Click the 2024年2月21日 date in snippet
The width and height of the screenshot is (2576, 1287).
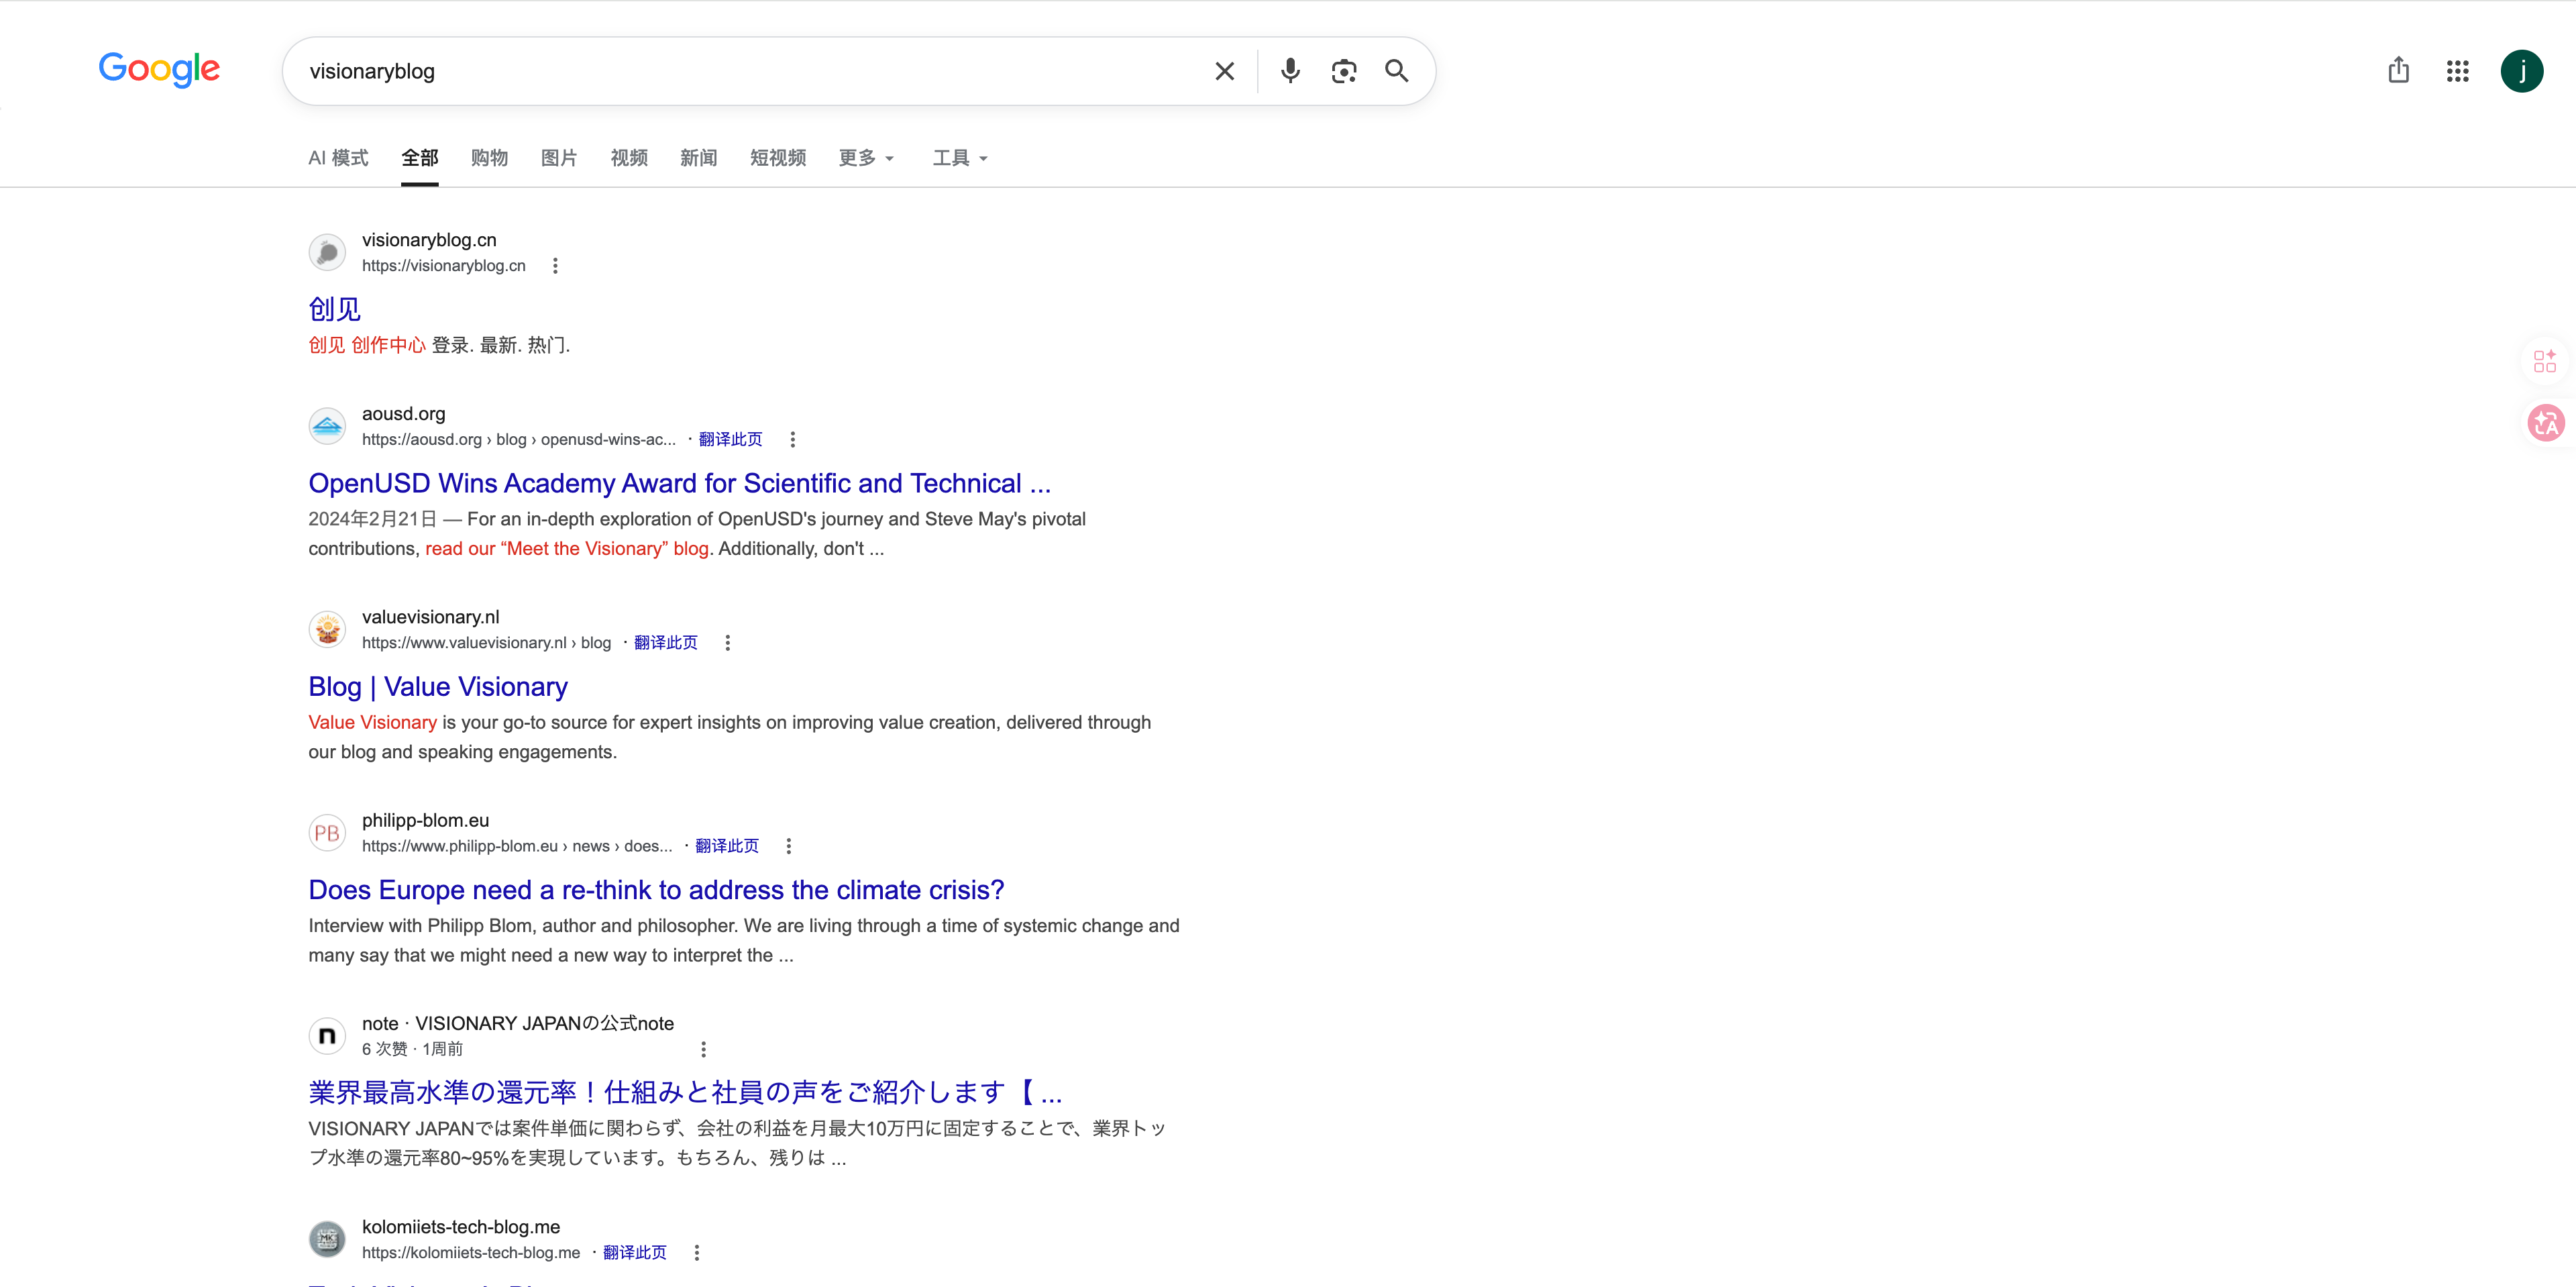372,519
